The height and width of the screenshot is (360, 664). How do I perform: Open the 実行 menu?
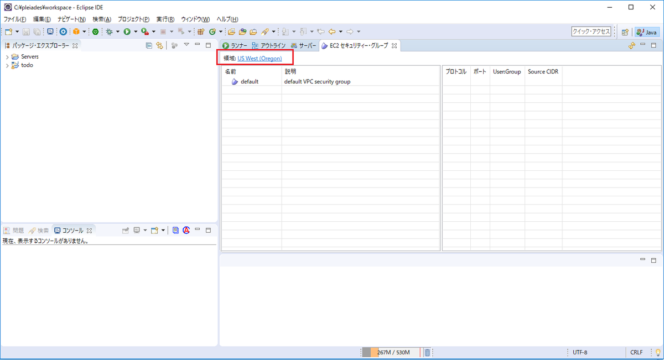pos(165,19)
